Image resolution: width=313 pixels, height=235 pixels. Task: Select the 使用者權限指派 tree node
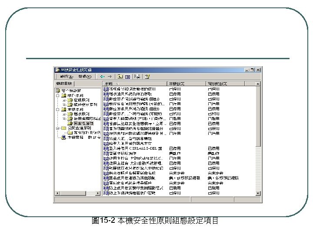[x=87, y=119]
